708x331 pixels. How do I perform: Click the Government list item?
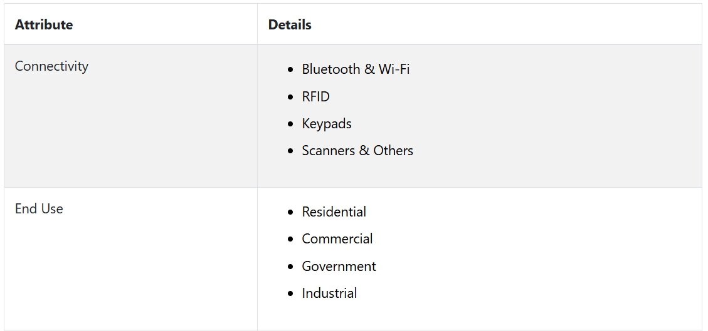click(x=339, y=266)
